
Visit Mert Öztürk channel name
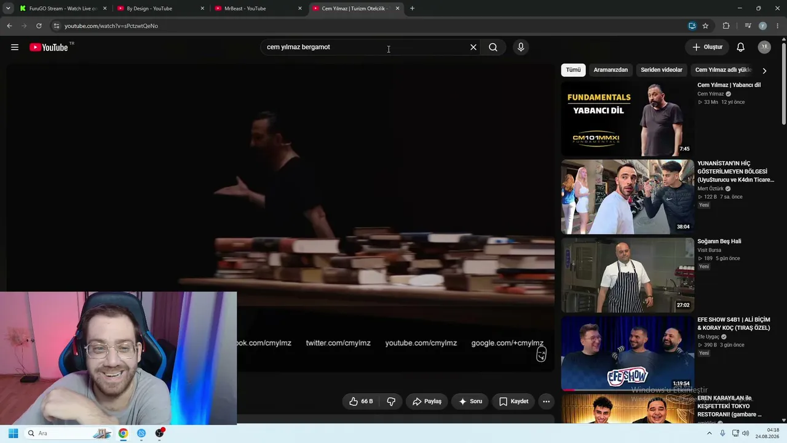[710, 189]
